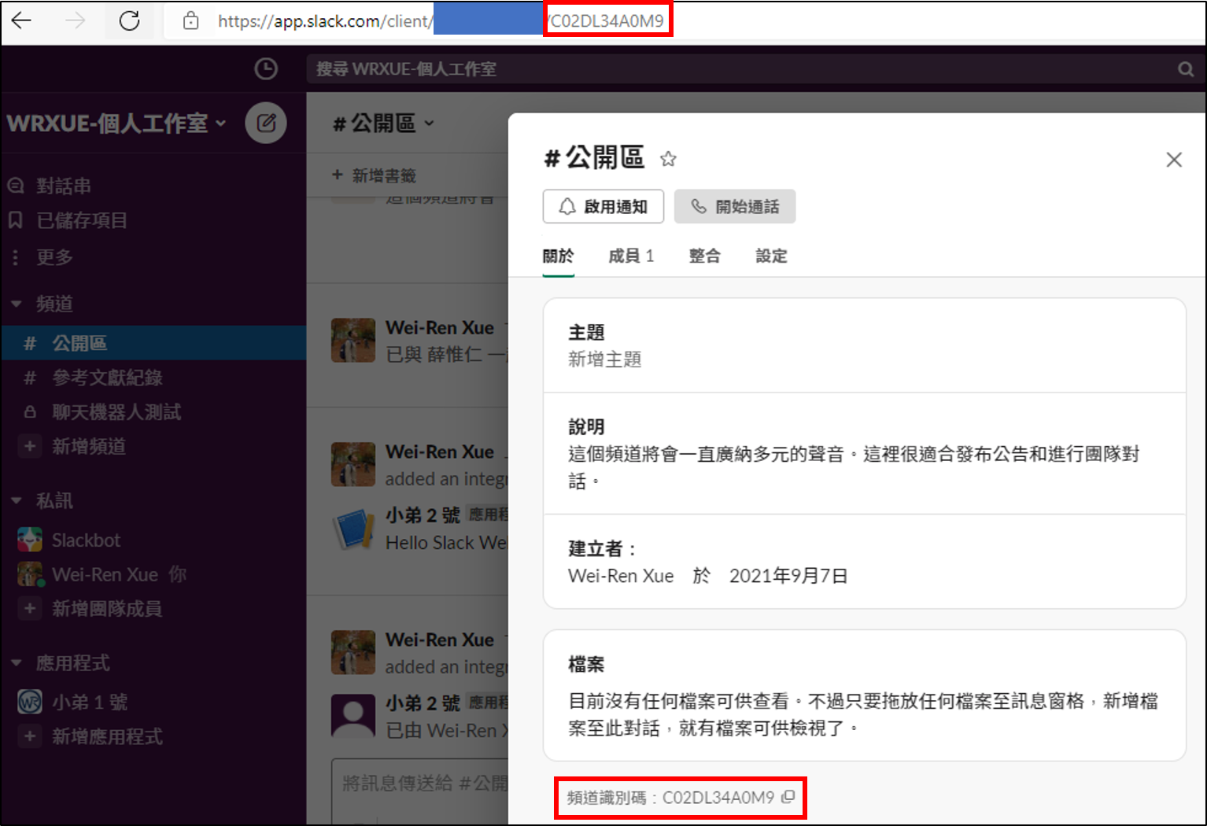Collapse the 私訊 section
1207x826 pixels.
click(17, 500)
